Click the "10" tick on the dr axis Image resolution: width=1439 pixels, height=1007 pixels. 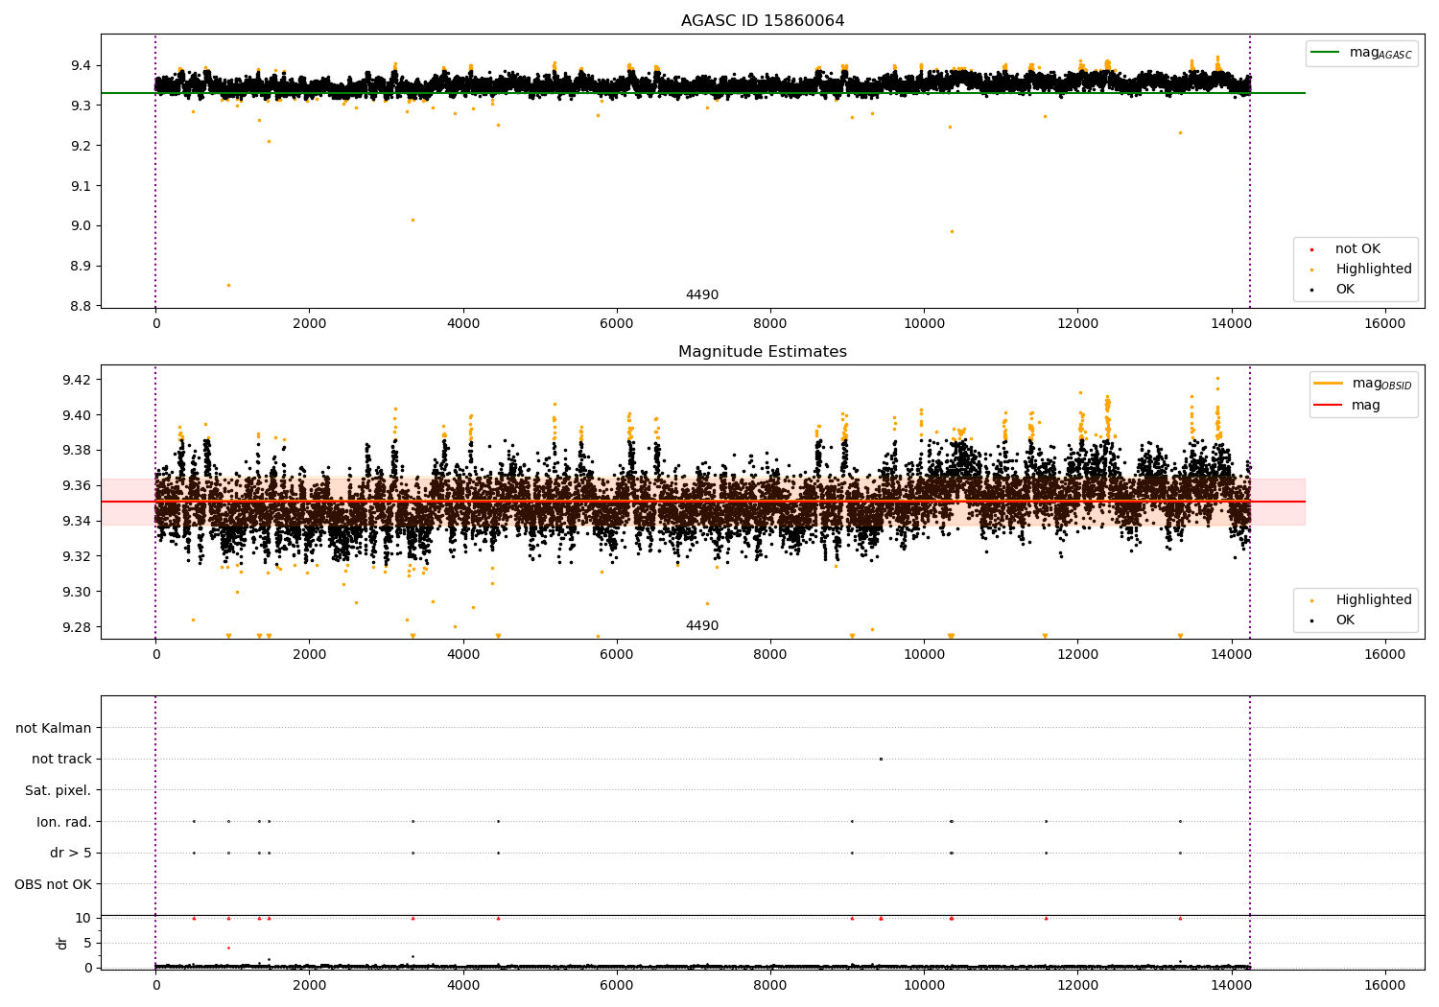[83, 918]
